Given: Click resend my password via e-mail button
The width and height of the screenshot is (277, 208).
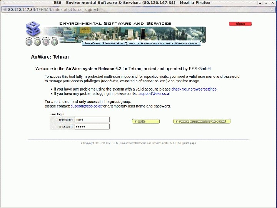Looking at the screenshot, I should (202, 121).
